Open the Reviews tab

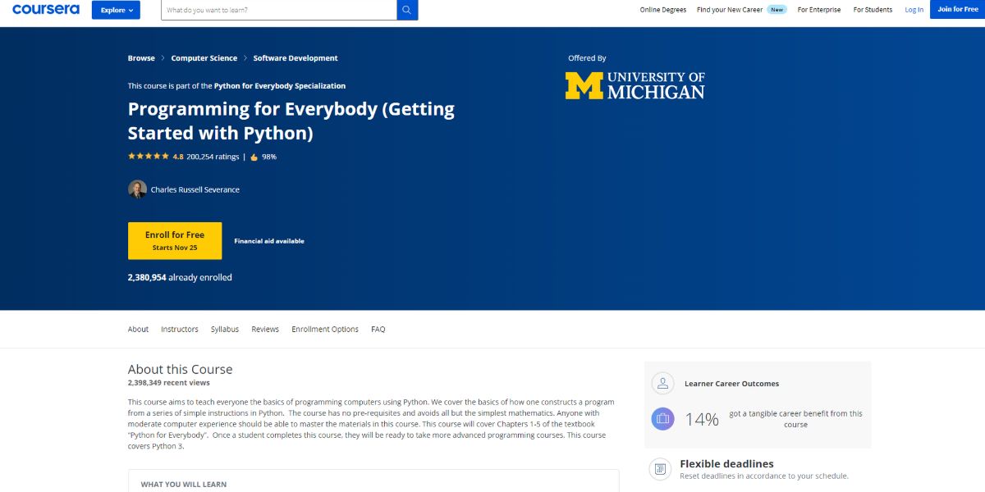point(265,329)
